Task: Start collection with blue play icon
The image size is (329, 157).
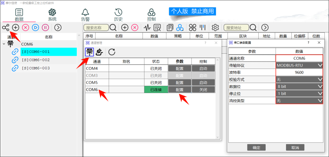Action: tap(35, 28)
